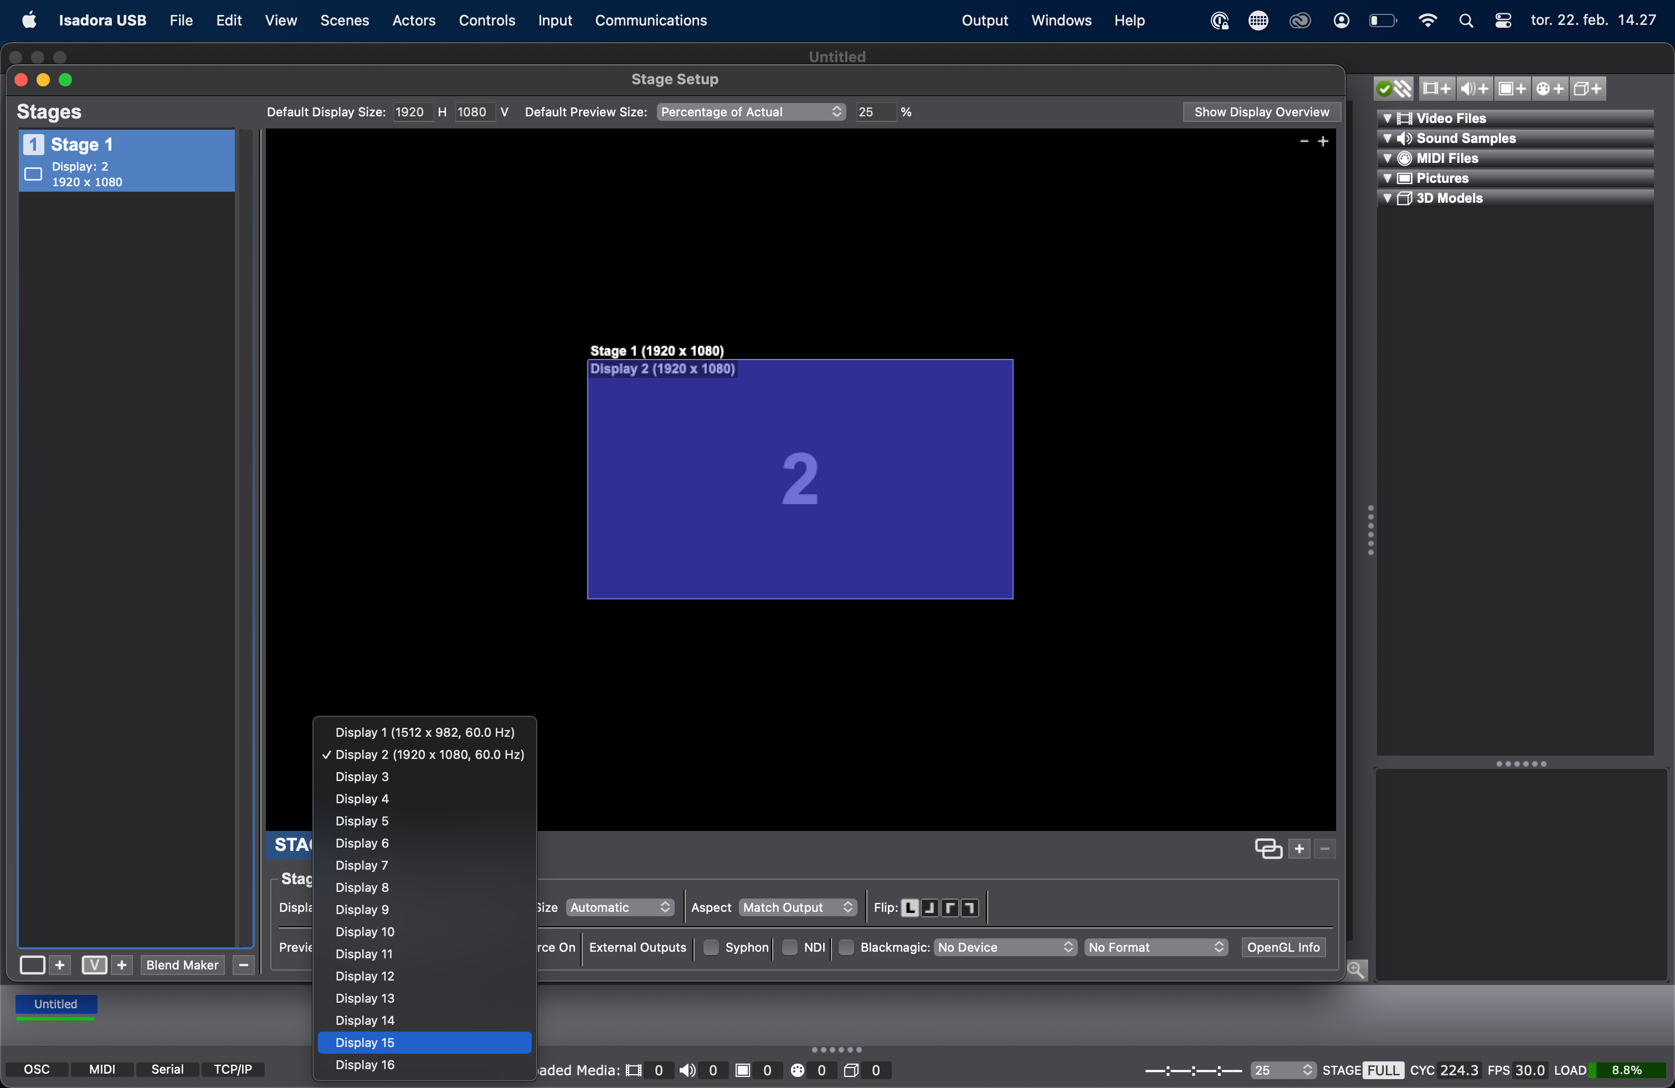This screenshot has height=1088, width=1675.
Task: Collapse the Video Files bin
Action: point(1387,118)
